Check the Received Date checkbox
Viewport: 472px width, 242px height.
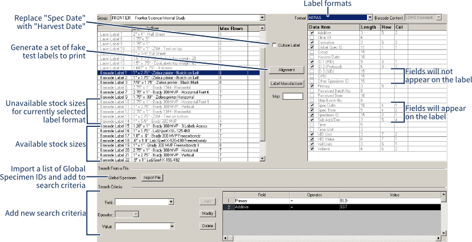point(312,96)
